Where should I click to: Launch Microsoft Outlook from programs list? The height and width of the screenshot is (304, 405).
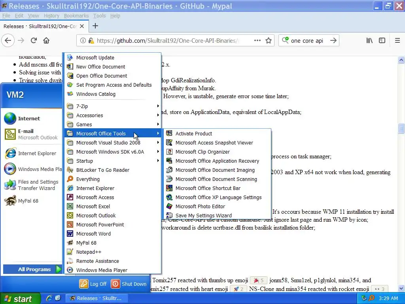[113, 215]
